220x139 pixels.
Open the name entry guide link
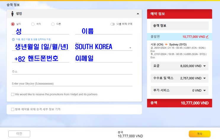[33, 39]
